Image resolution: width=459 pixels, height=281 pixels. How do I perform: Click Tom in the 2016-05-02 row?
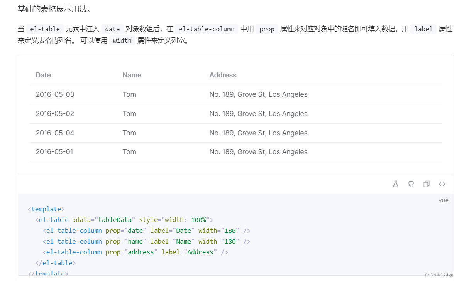(x=129, y=114)
